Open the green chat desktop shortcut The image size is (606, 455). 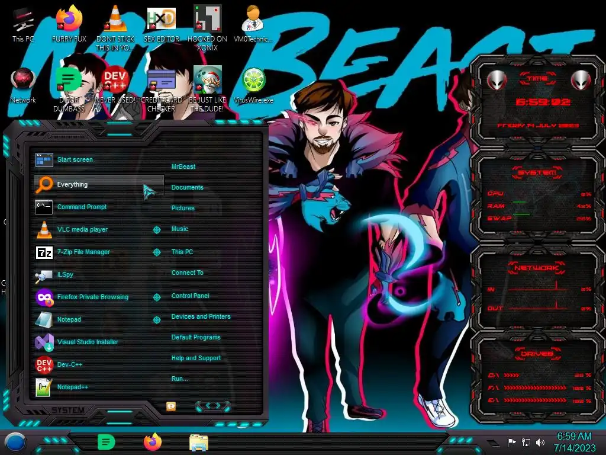[69, 89]
